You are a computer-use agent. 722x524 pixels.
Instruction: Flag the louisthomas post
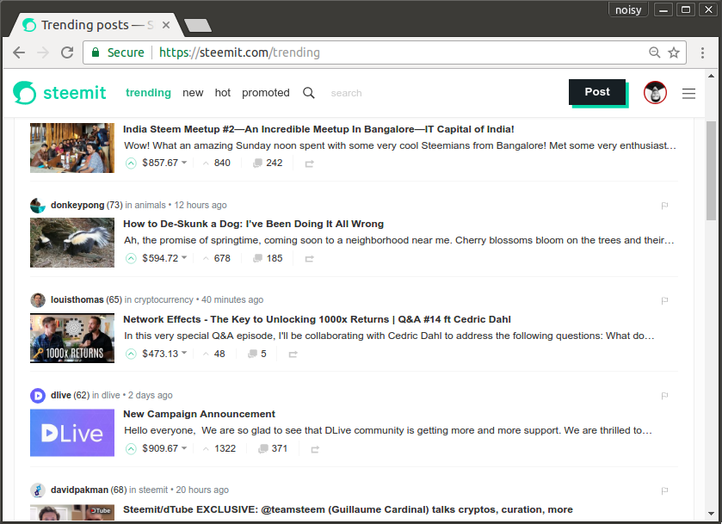pyautogui.click(x=664, y=300)
